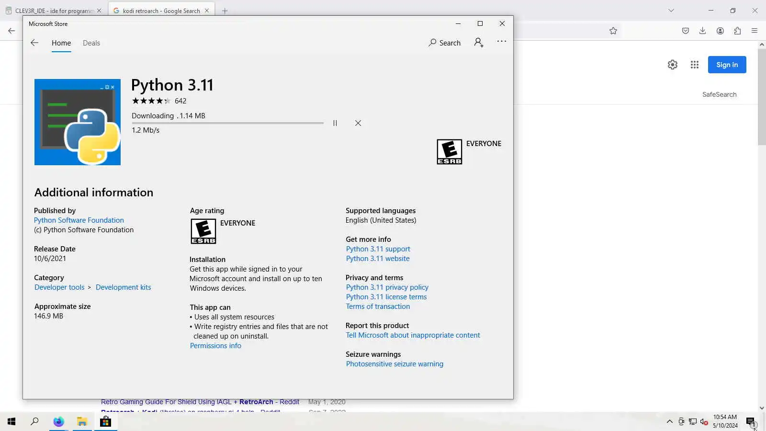Screen dimensions: 766x431
Task: Open the Microsoft Store Search
Action: pyautogui.click(x=444, y=43)
